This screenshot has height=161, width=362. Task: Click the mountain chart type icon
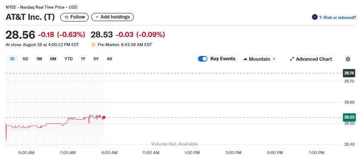pyautogui.click(x=245, y=59)
